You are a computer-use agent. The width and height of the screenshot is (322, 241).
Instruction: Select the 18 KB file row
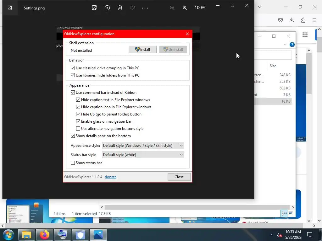pyautogui.click(x=273, y=101)
